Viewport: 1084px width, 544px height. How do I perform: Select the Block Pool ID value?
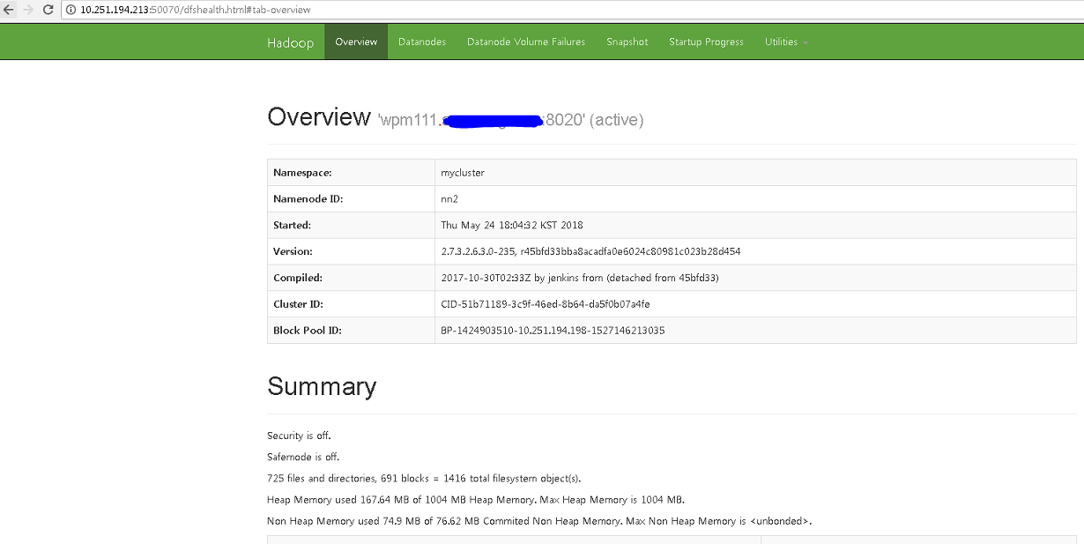click(x=552, y=330)
